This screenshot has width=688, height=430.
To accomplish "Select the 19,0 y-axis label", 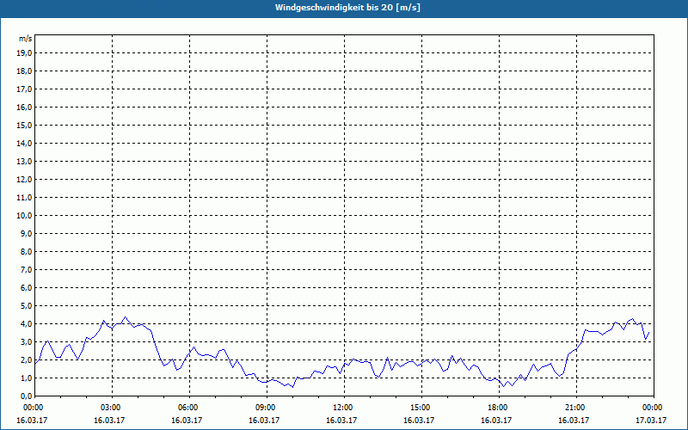I will [24, 53].
